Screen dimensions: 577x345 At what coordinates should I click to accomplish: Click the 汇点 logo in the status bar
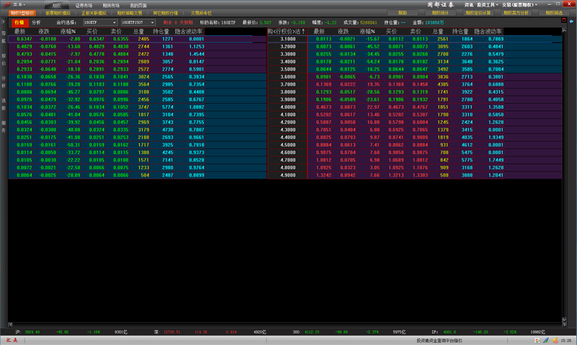pos(12,340)
